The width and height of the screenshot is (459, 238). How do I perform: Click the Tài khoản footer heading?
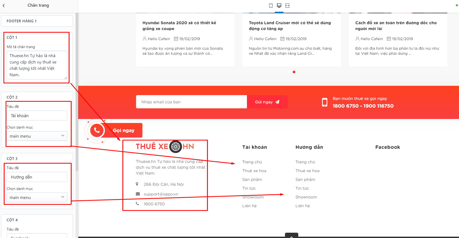tap(254, 147)
